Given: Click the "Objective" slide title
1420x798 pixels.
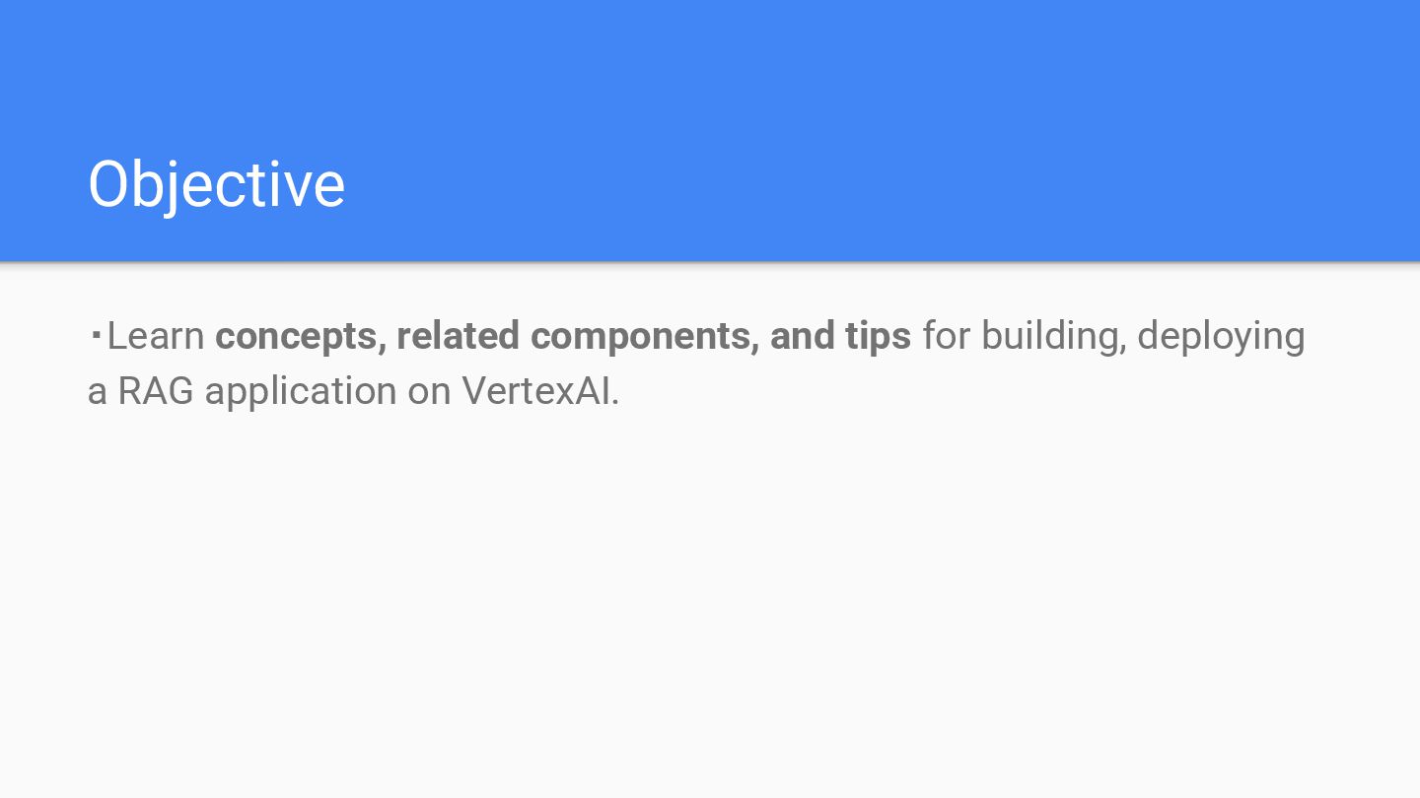Looking at the screenshot, I should point(216,185).
